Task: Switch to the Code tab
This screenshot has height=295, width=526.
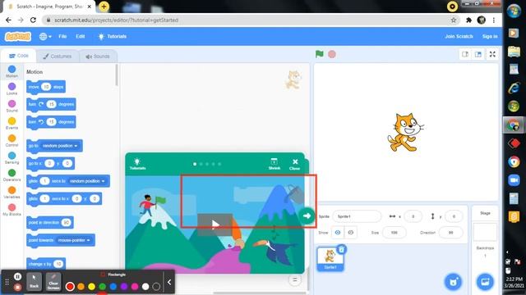Action: tap(19, 56)
